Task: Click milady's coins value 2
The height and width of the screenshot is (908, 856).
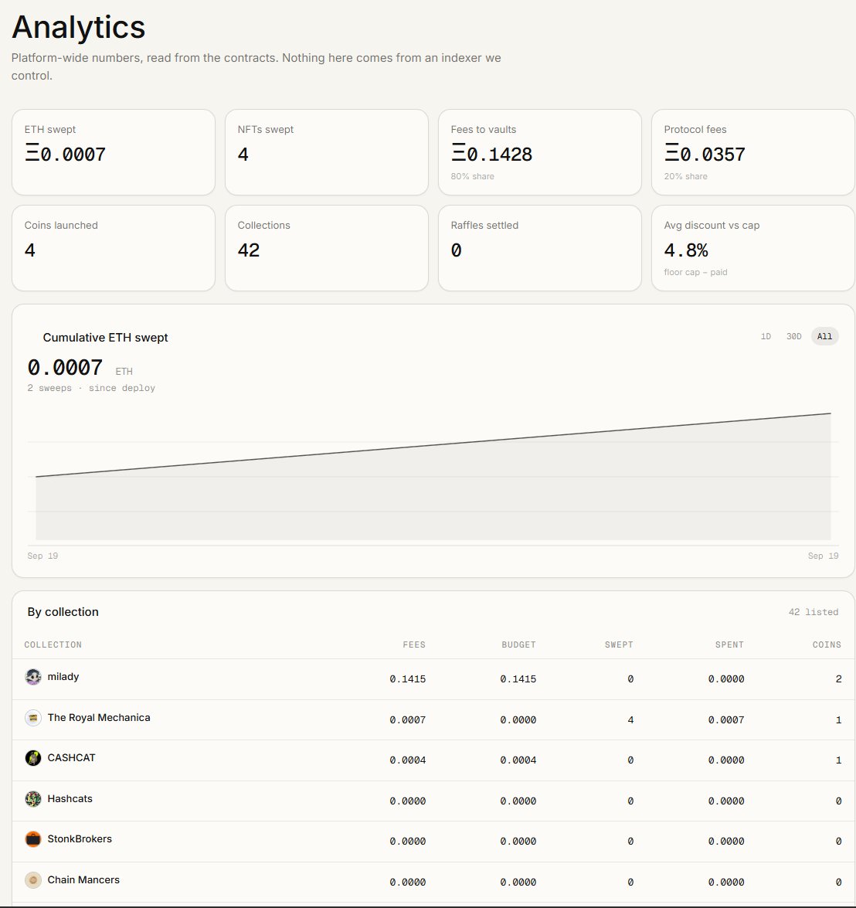Action: (x=839, y=679)
